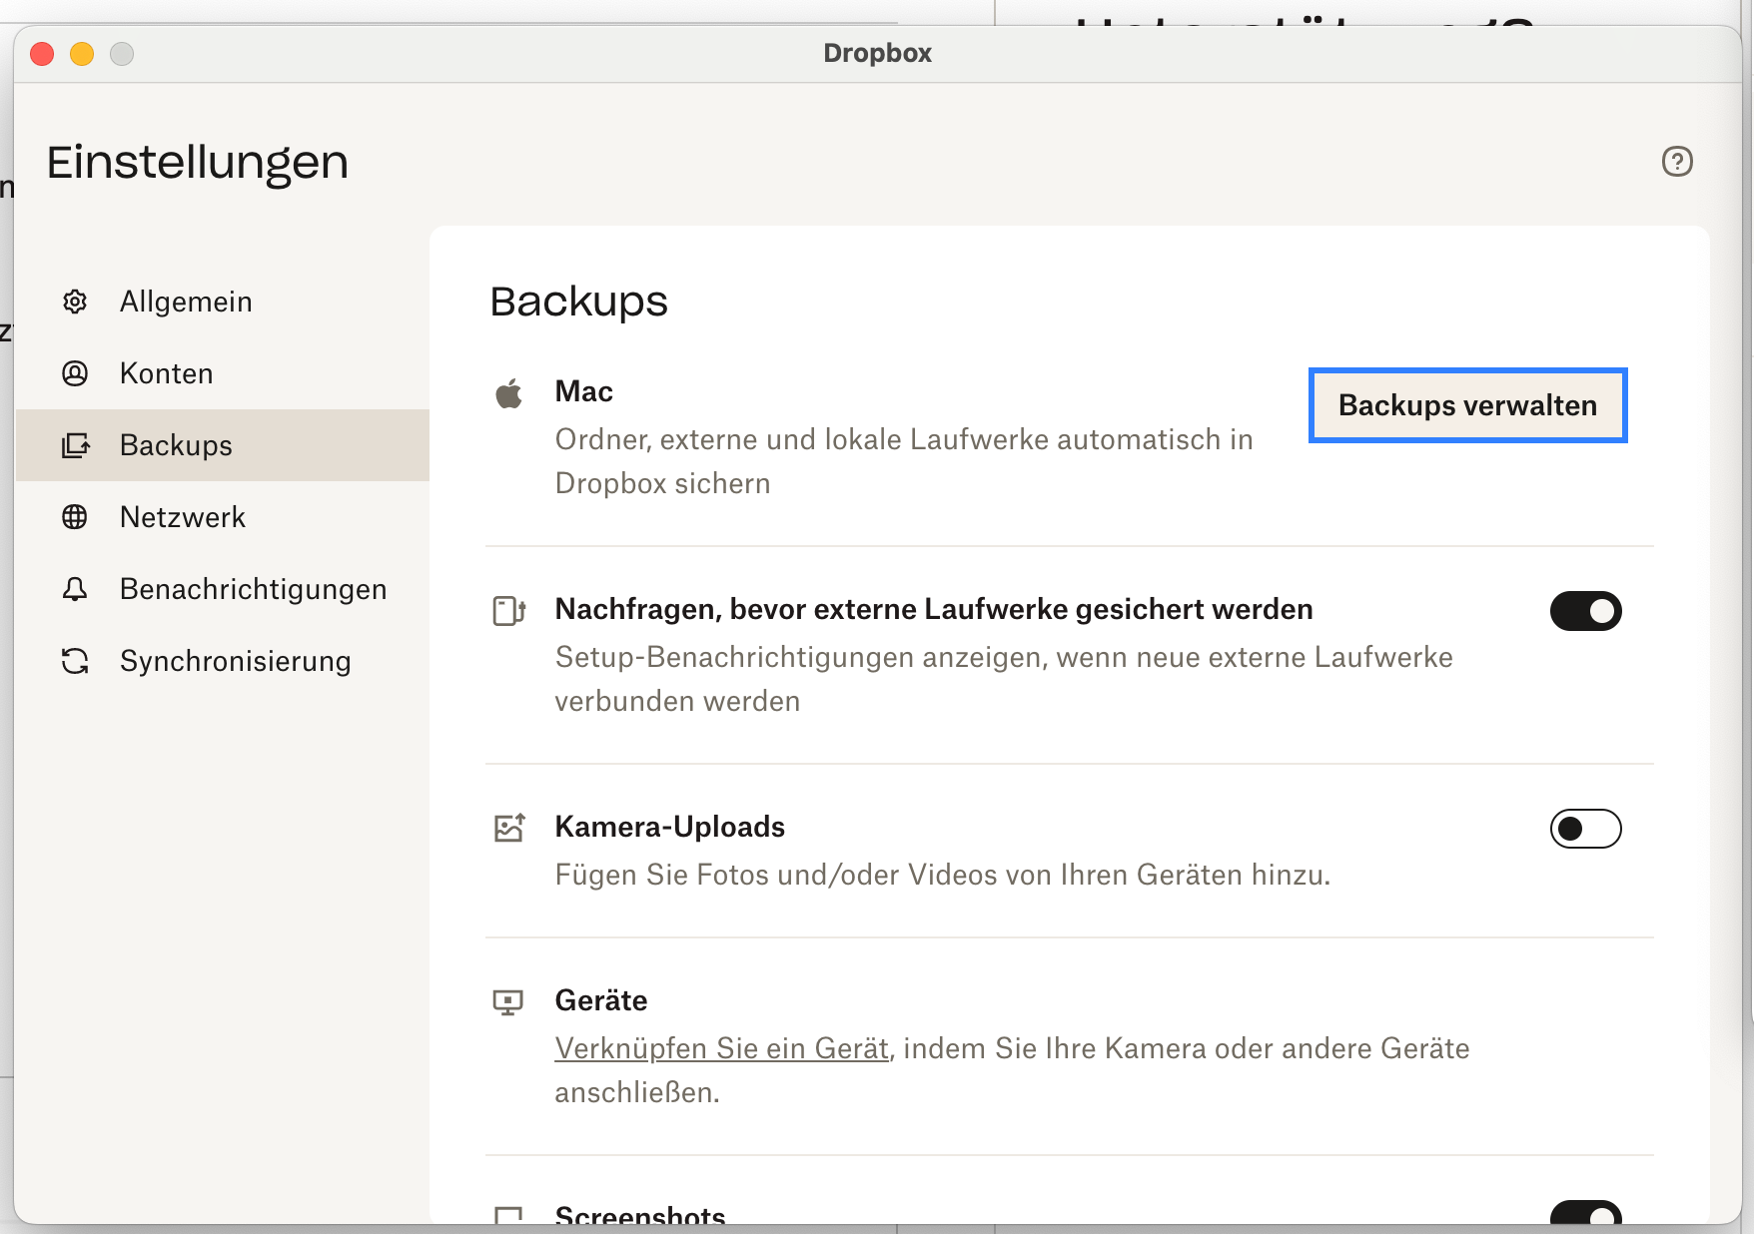Click the Benachrichtigungen bell icon
1754x1234 pixels.
point(75,589)
